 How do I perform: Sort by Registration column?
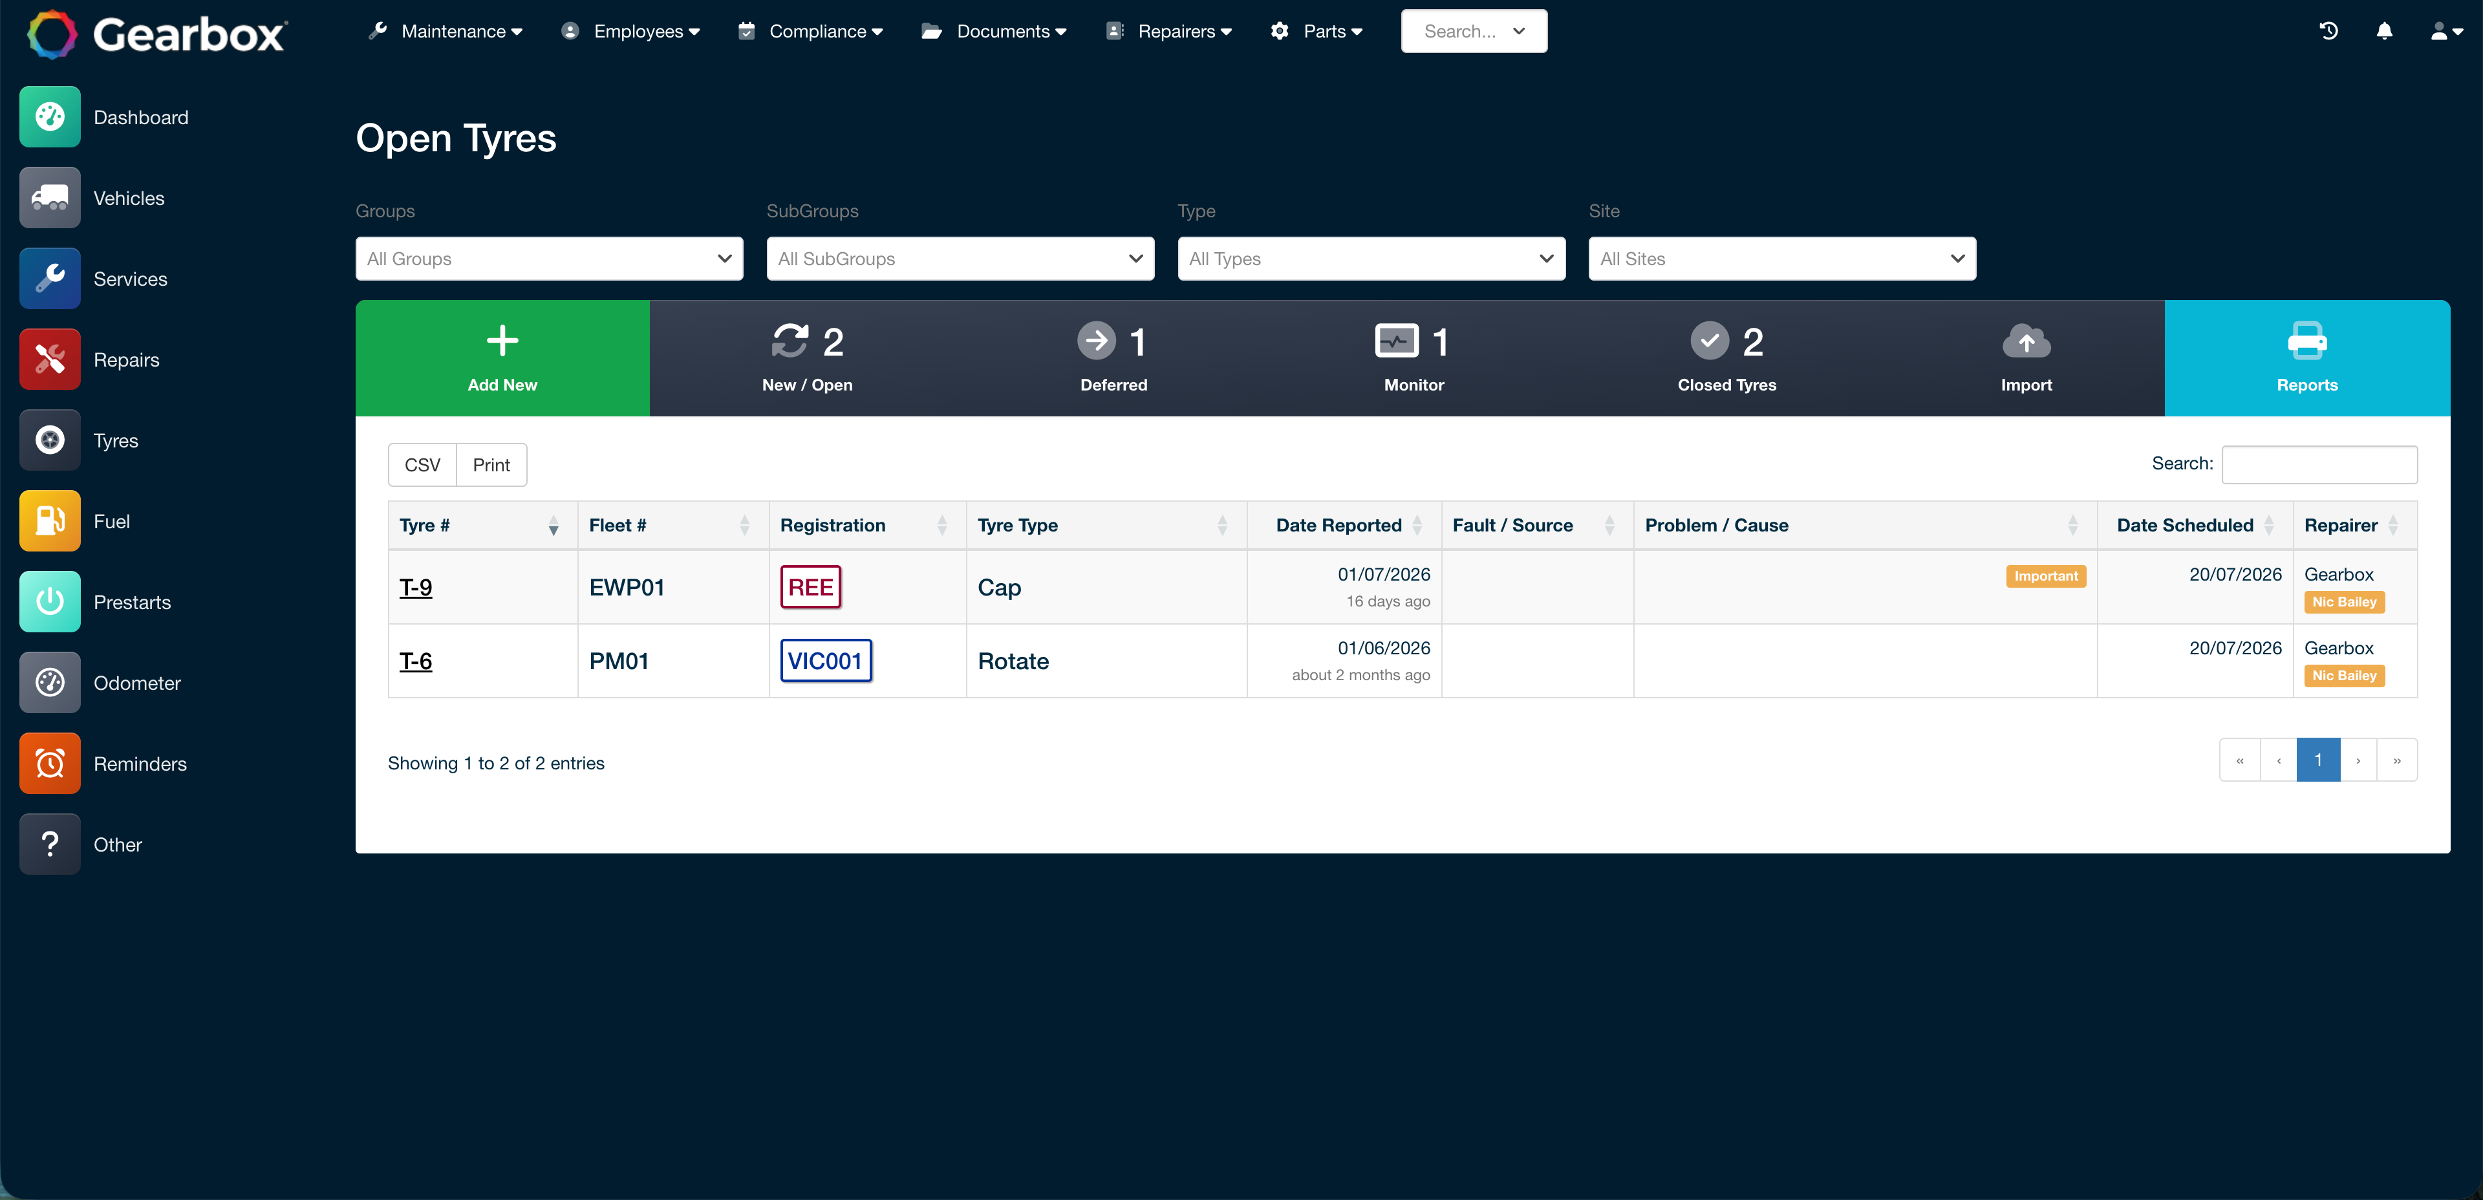[x=866, y=525]
